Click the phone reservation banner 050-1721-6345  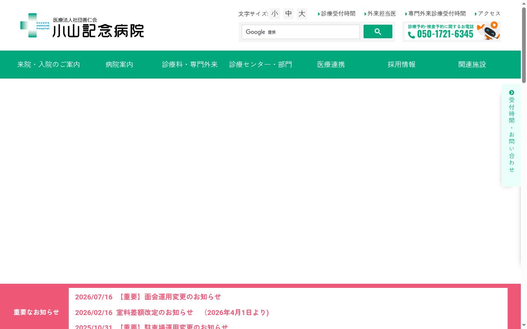[x=452, y=32]
